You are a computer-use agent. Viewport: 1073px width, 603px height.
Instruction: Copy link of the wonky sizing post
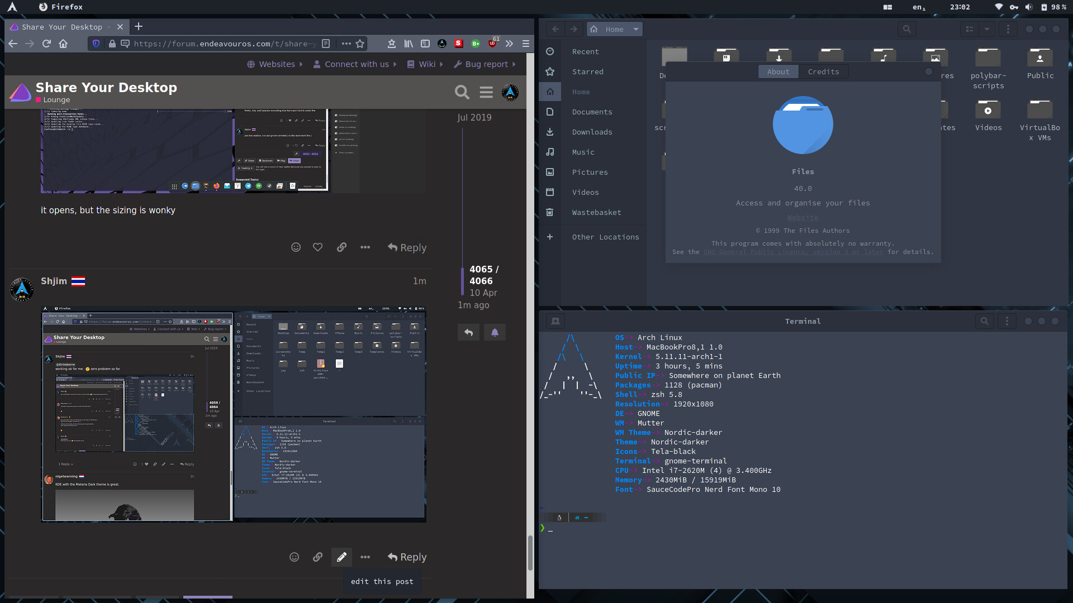pyautogui.click(x=341, y=247)
